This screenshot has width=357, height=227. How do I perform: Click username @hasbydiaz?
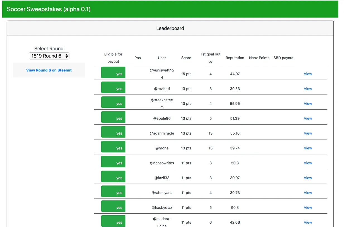(162, 207)
